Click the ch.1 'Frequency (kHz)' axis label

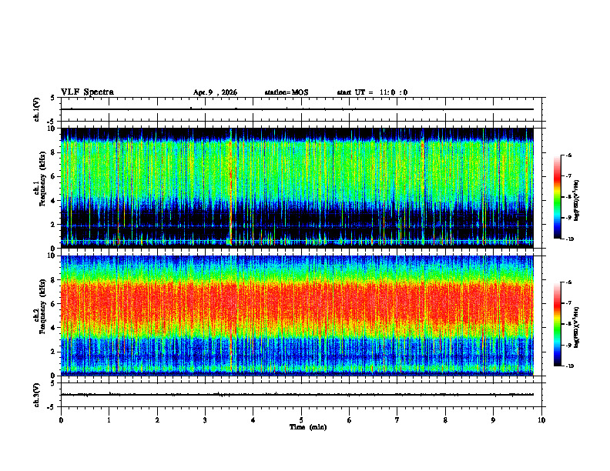(x=42, y=179)
